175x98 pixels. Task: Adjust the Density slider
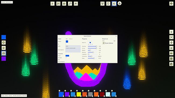pos(92,52)
